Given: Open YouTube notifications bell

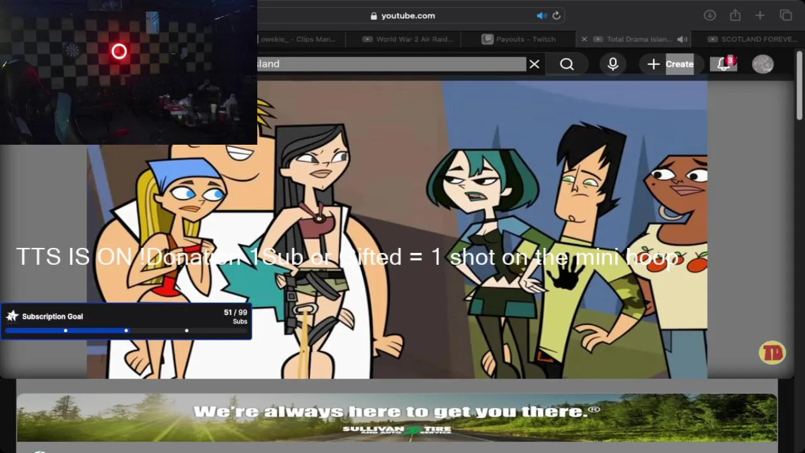Looking at the screenshot, I should 724,64.
